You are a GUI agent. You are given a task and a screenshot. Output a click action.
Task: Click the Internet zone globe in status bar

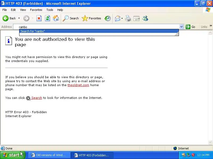[175, 148]
